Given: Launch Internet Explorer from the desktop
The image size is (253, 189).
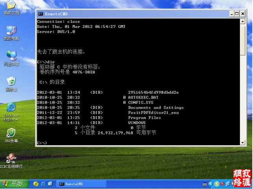Looking at the screenshot, I should coord(11,112).
